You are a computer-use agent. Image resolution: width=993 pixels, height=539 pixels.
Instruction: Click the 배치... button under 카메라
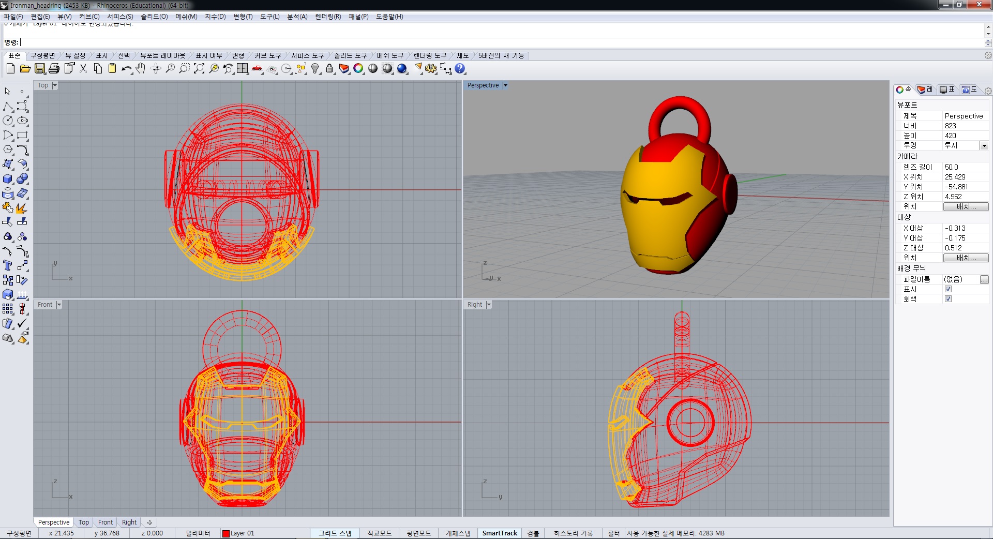[966, 207]
